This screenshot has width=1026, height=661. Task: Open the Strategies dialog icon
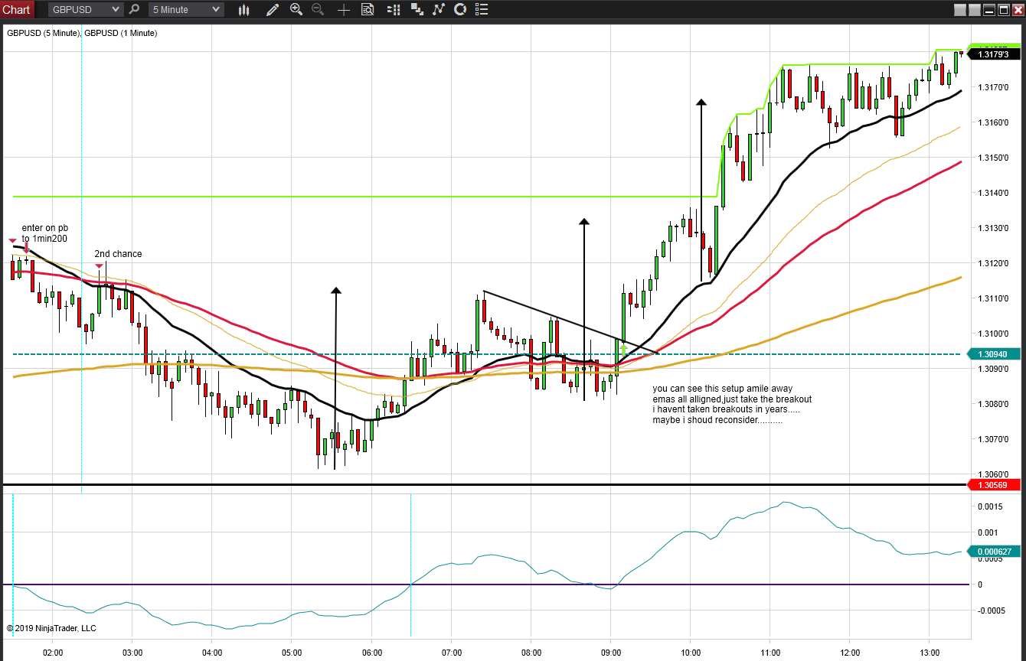pos(460,10)
